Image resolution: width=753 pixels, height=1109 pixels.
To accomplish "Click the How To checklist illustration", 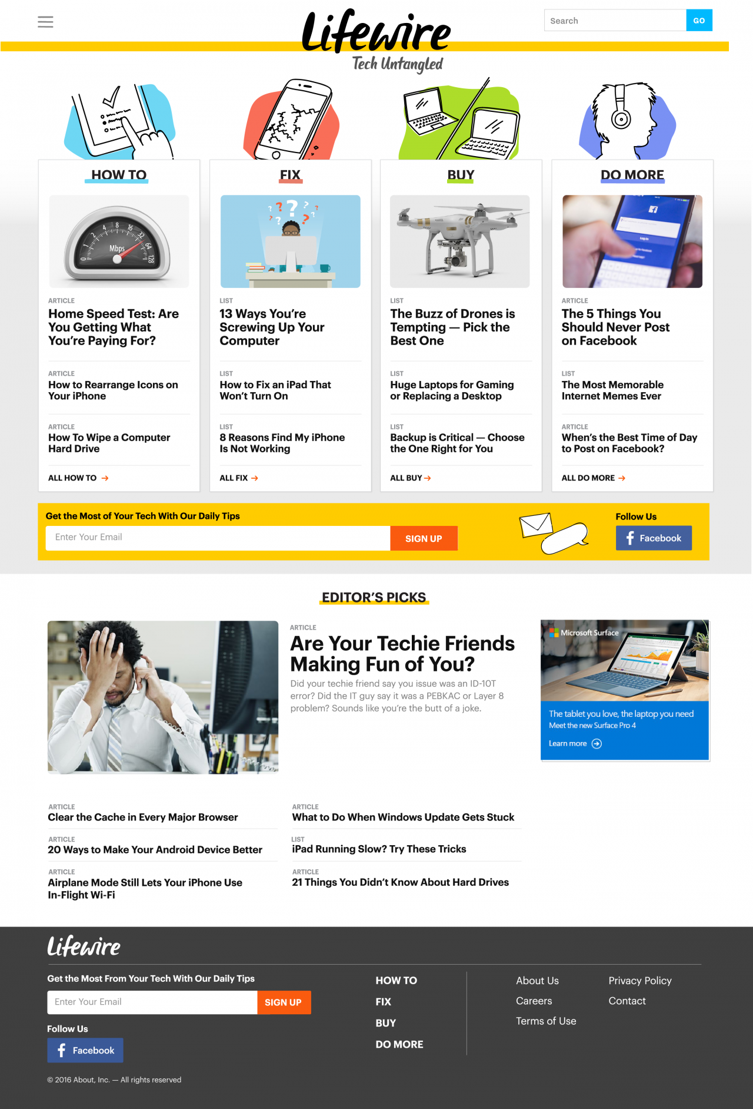I will pos(120,121).
